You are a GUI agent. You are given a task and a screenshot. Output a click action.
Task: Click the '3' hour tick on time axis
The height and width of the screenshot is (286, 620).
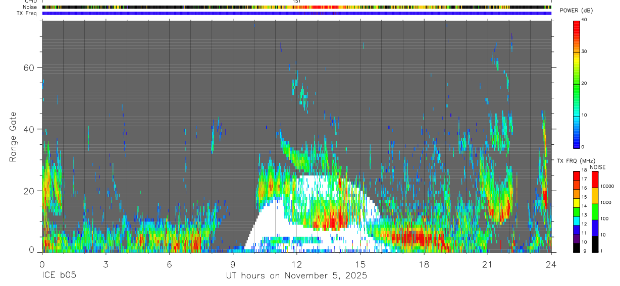click(106, 264)
